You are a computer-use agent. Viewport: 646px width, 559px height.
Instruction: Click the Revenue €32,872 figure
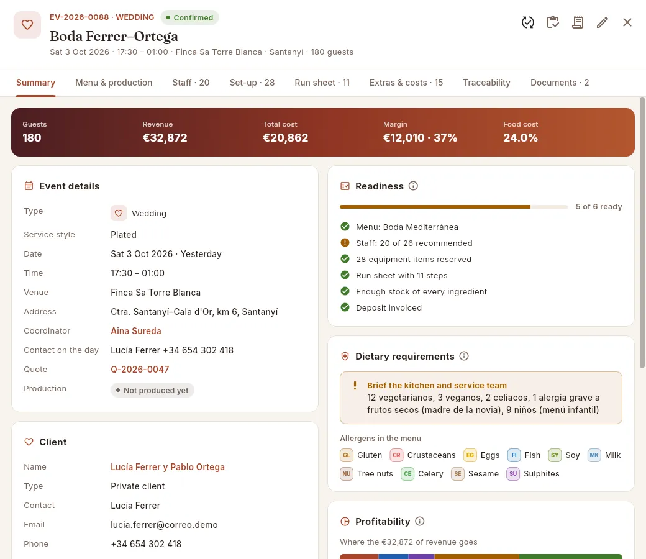coord(165,138)
